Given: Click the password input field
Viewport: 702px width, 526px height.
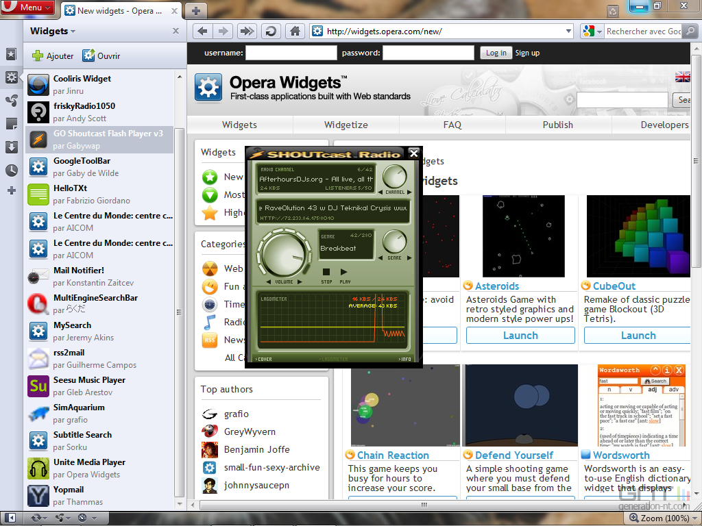Looking at the screenshot, I should (428, 53).
